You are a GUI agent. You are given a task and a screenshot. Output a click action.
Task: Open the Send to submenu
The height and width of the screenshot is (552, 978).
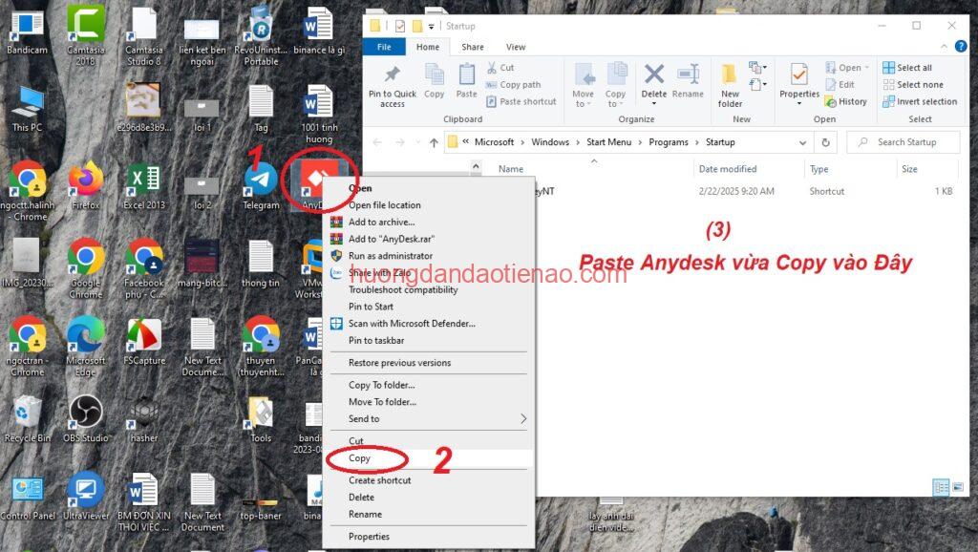[x=366, y=418]
